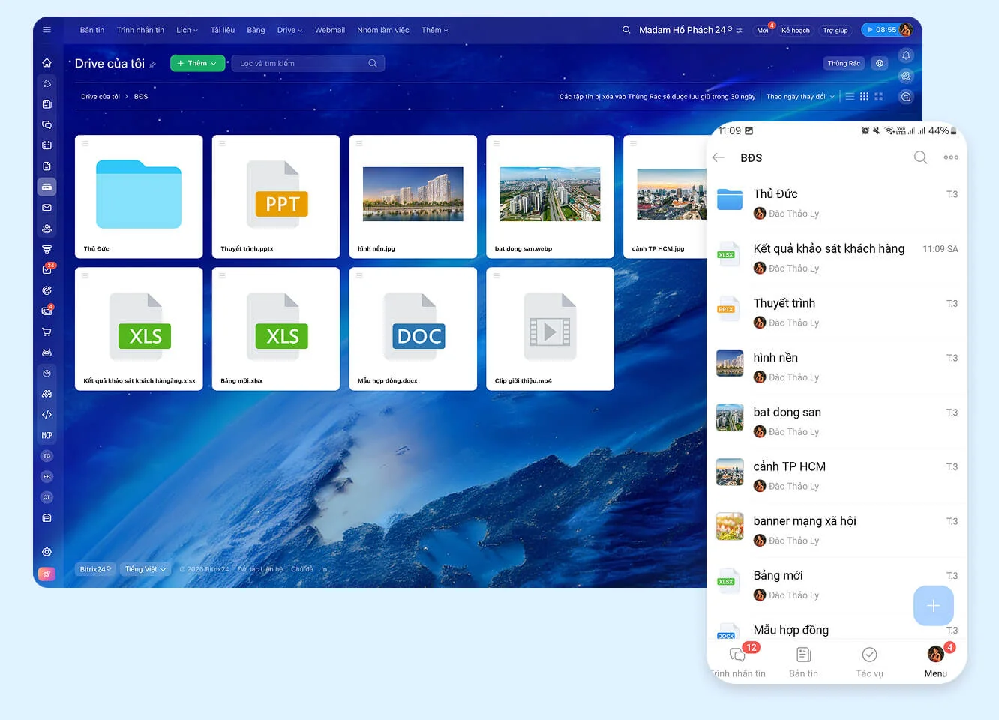
Task: Open the Theo ngày thay đổi sort dropdown
Action: click(x=799, y=97)
